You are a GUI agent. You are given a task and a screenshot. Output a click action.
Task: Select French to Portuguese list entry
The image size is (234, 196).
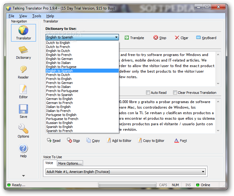pyautogui.click(x=82, y=91)
